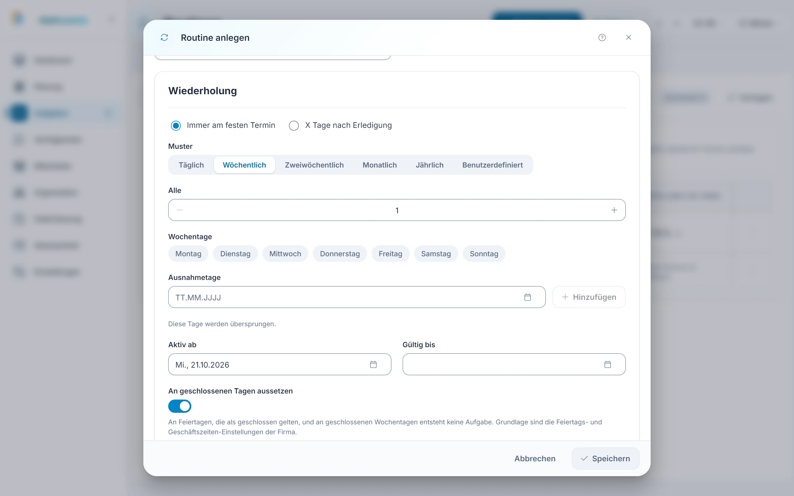Click the Alle number value 1
Viewport: 794px width, 496px height.
coord(397,210)
